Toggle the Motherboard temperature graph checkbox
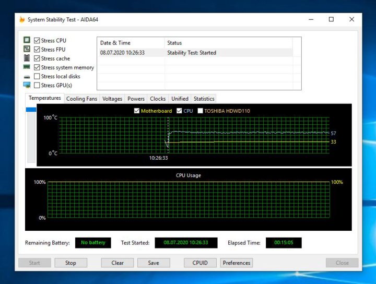Viewport: 376px width, 284px height. pos(137,111)
